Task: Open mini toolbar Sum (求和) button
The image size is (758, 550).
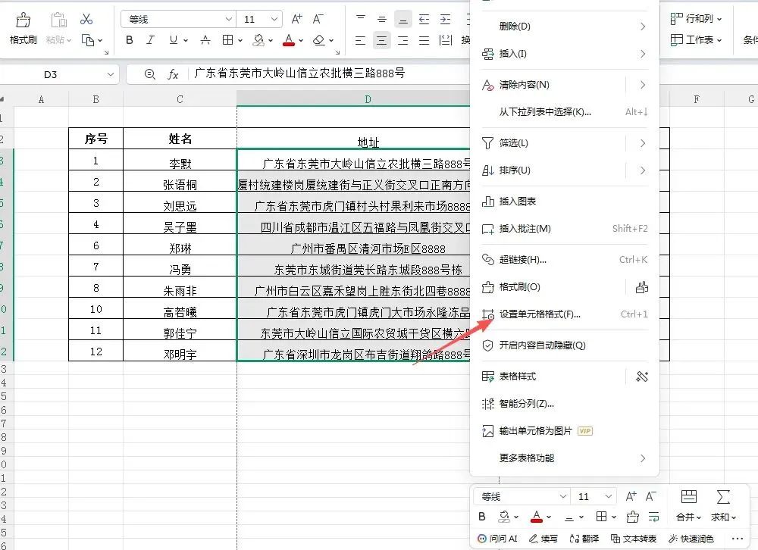Action: [x=723, y=505]
